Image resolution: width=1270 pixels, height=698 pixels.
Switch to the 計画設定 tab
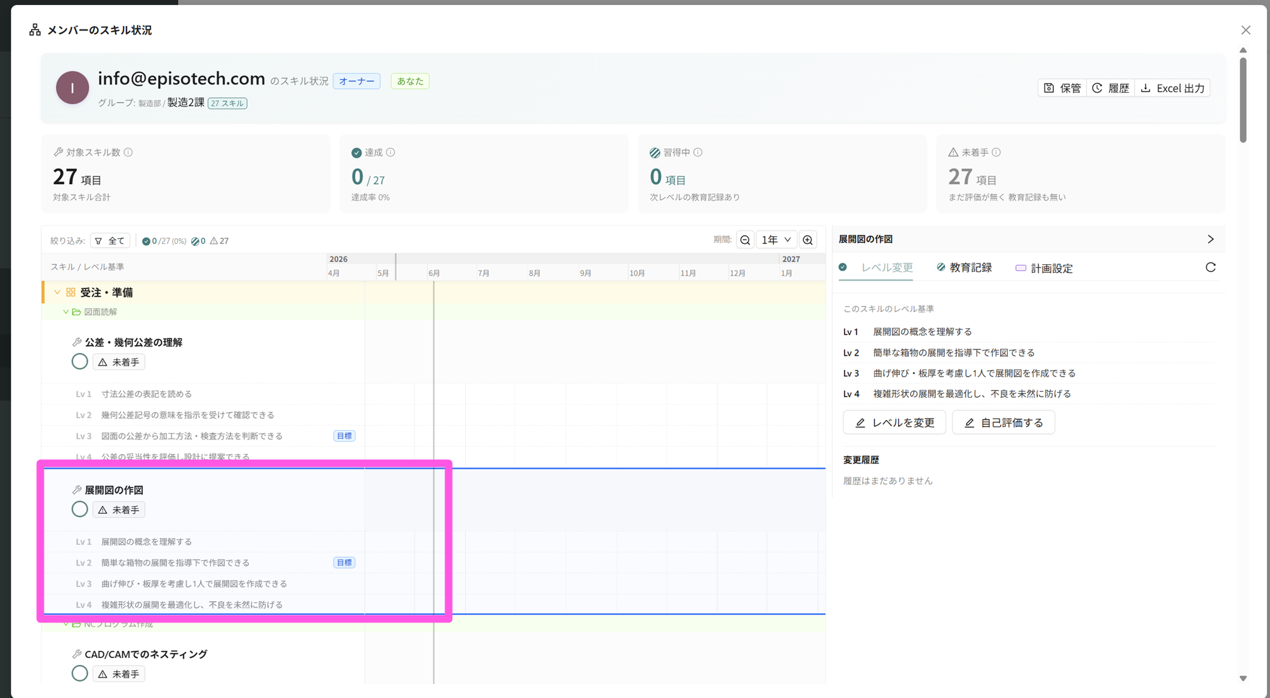pyautogui.click(x=1044, y=269)
